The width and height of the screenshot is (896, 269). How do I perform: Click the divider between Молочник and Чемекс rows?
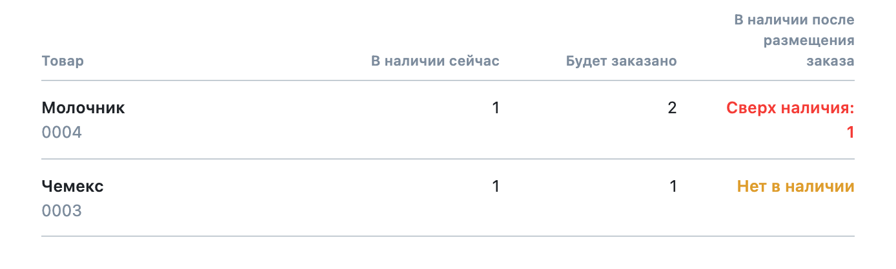448,159
